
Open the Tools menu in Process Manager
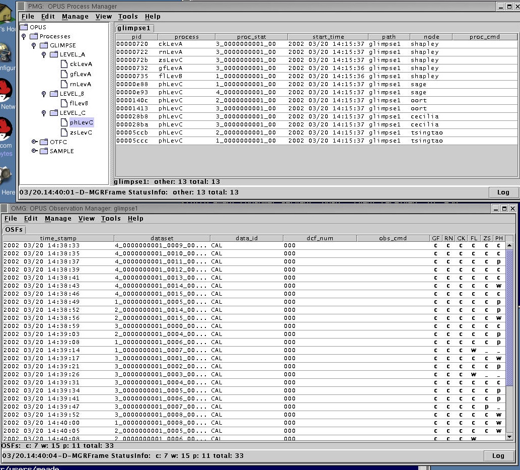click(128, 16)
